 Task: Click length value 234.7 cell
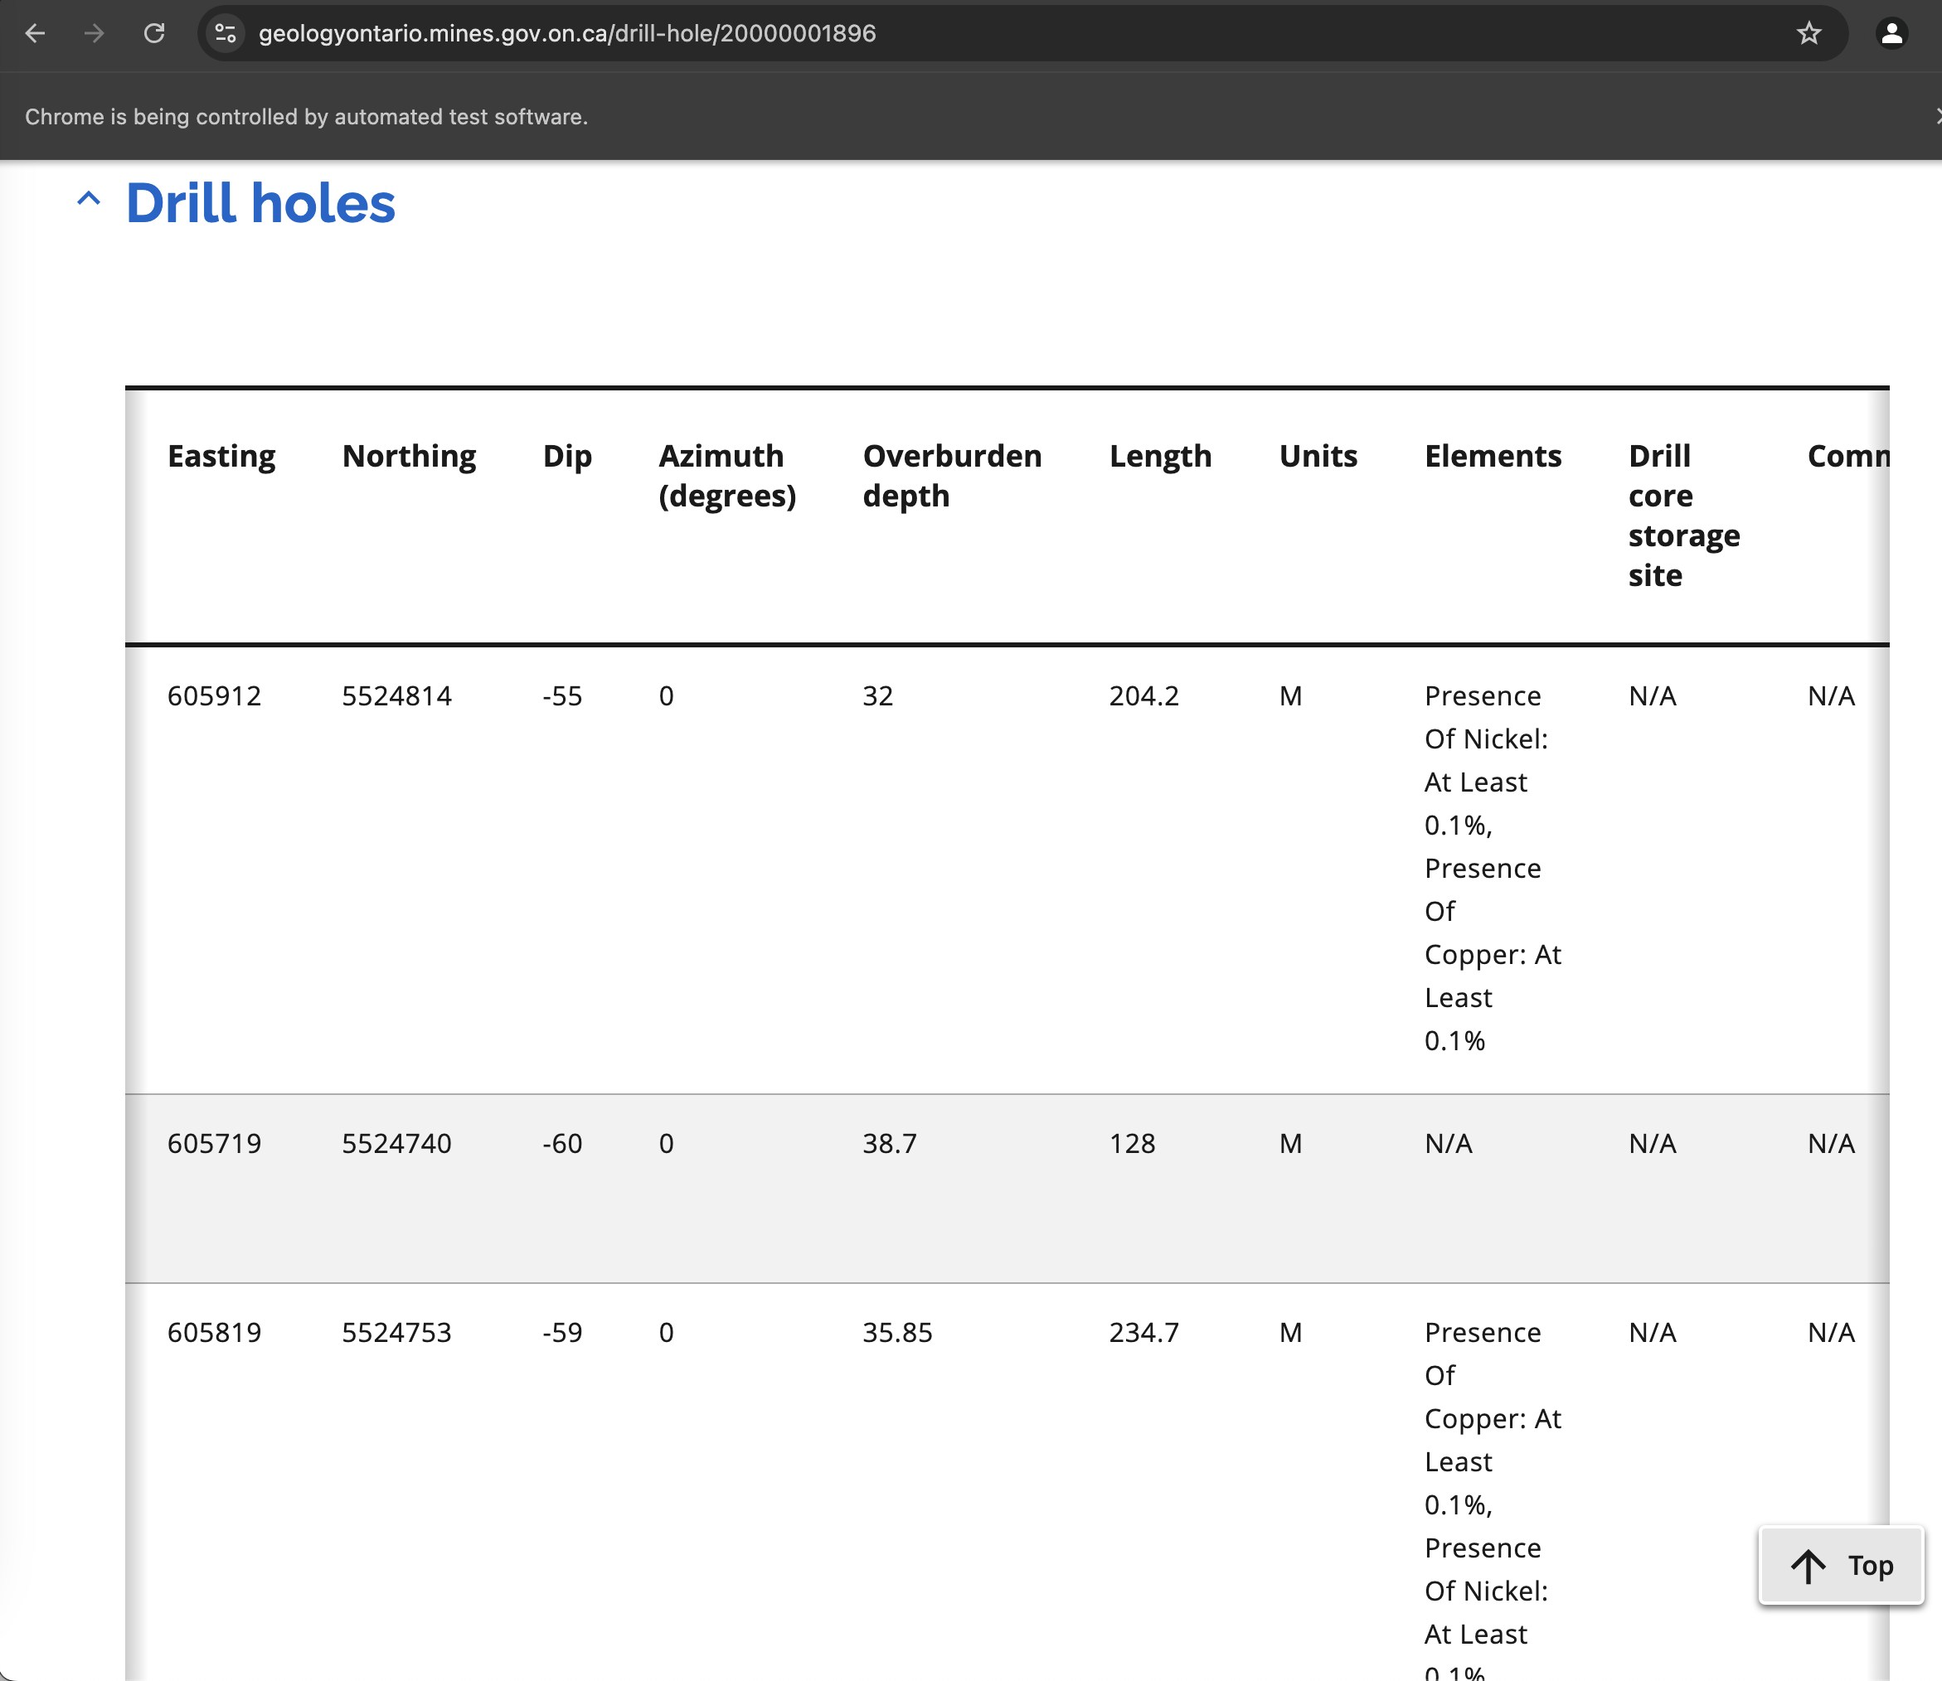point(1143,1332)
